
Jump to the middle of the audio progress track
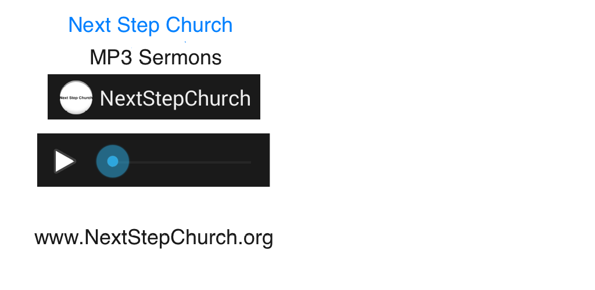182,162
